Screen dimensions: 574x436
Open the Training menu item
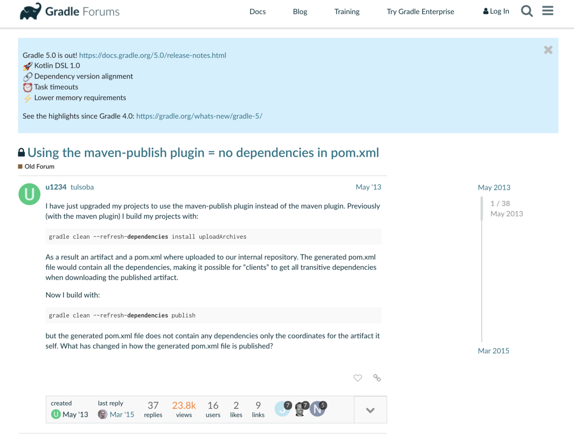point(347,12)
